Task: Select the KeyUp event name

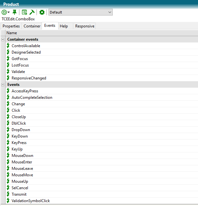Action: tap(17, 149)
